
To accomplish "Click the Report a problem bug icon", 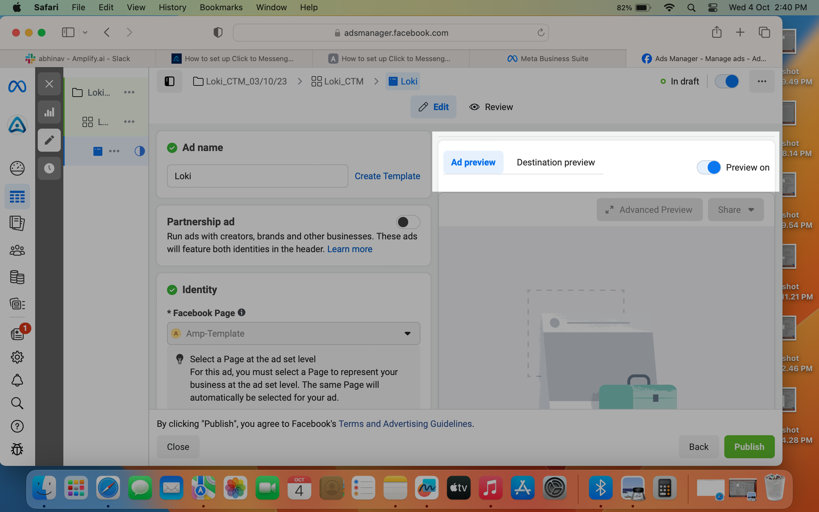I will 17,449.
